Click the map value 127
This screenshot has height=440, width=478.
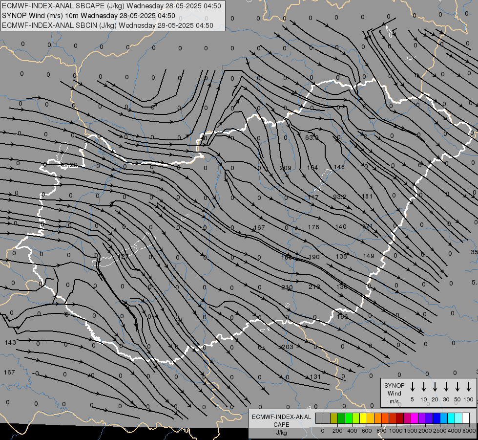point(123,257)
